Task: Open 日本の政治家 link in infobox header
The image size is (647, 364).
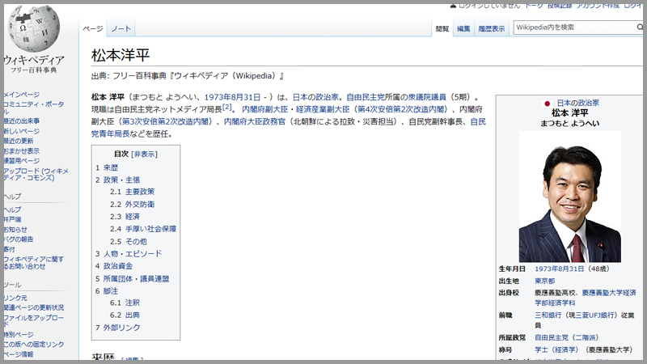Action: tap(577, 103)
